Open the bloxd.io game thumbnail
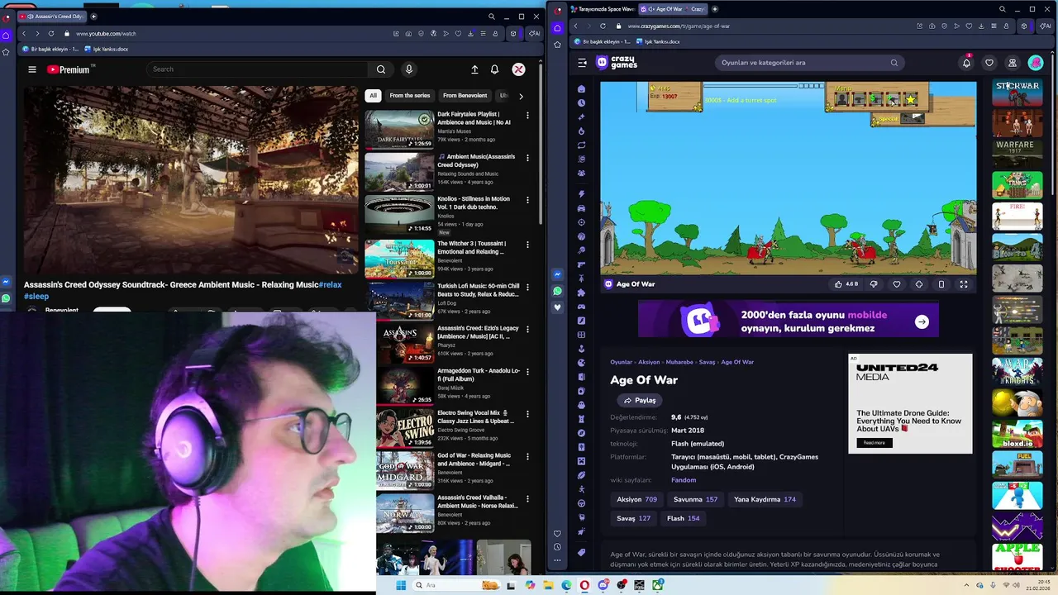Screen dimensions: 1058x595 point(1017,434)
